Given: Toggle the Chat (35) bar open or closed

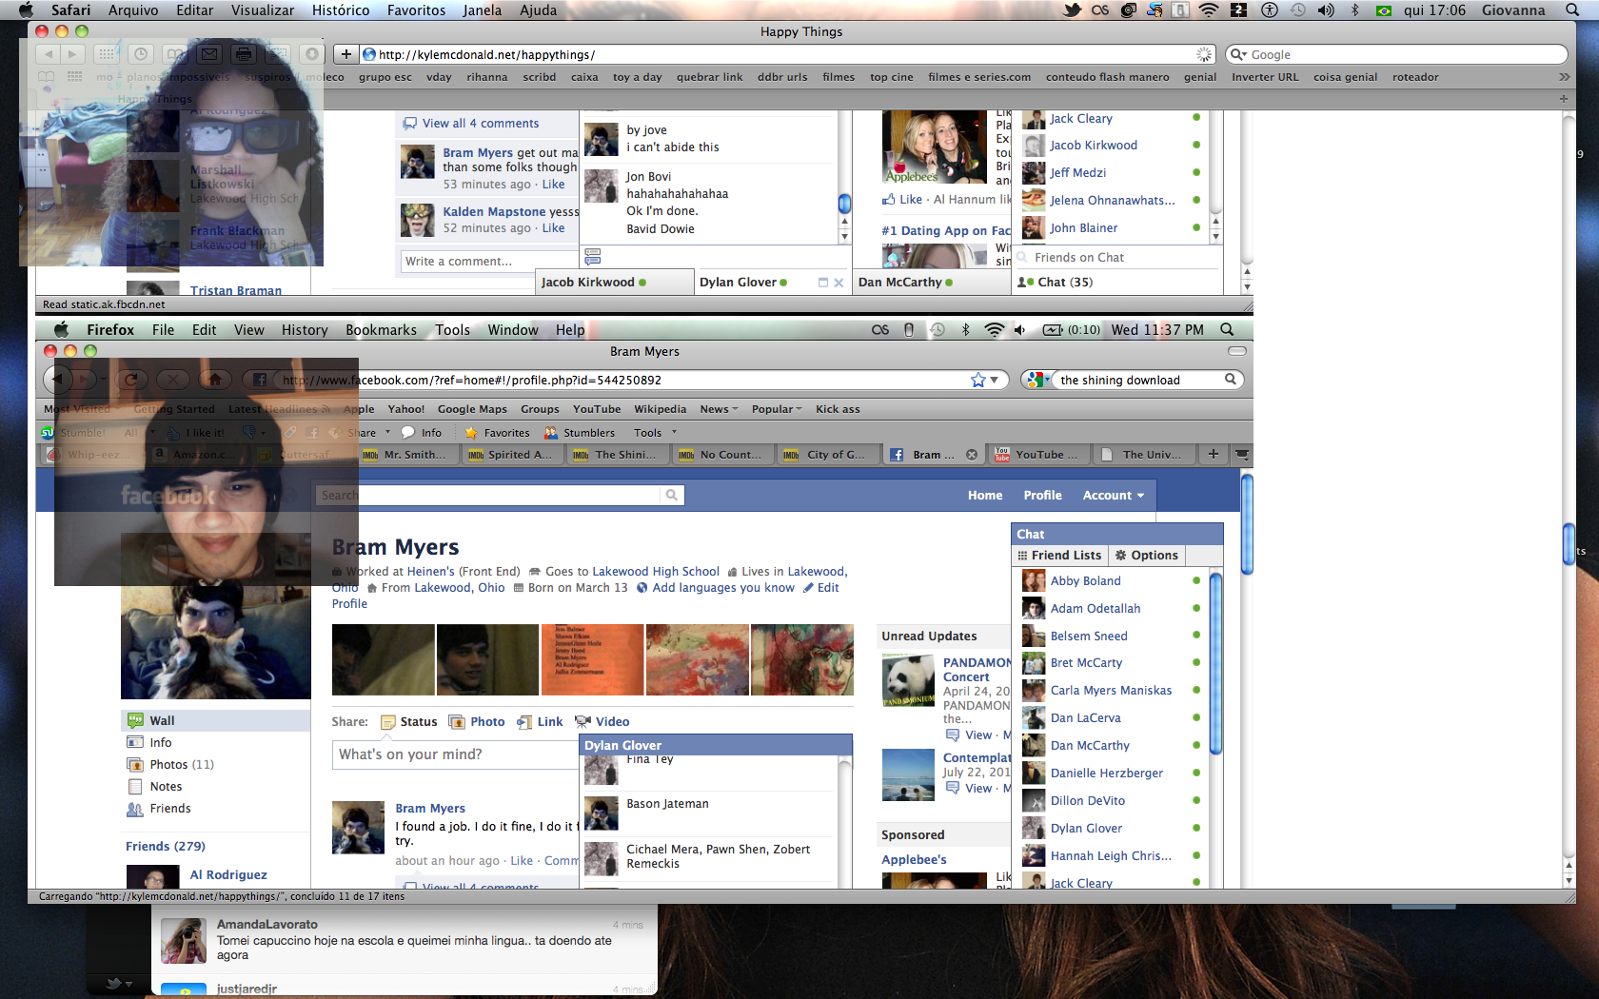Looking at the screenshot, I should coord(1116,283).
